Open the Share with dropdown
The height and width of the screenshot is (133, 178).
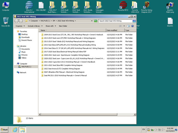tap(51, 26)
